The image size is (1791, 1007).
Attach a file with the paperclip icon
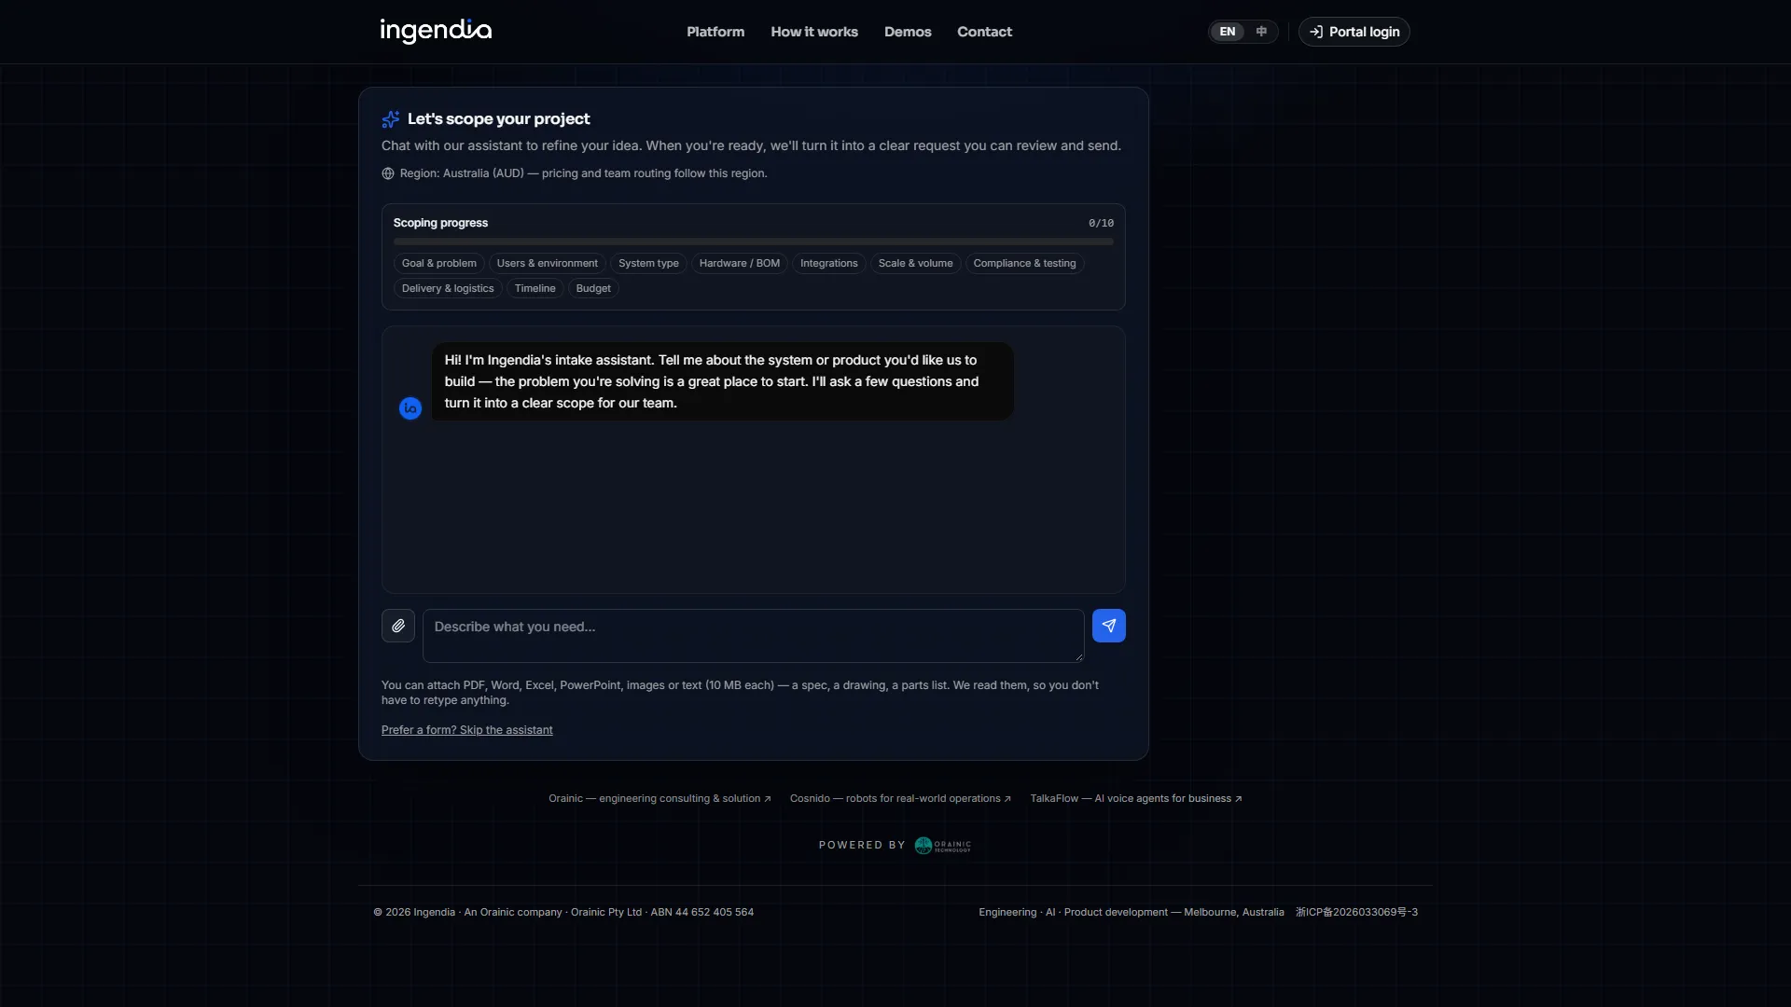398,626
